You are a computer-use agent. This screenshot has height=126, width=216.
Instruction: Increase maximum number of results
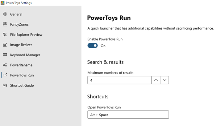click(x=156, y=80)
